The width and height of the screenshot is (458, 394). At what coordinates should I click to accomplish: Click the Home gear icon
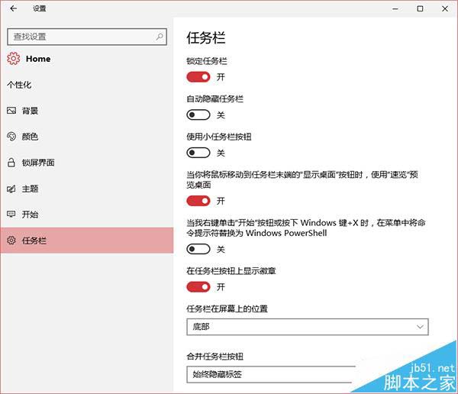point(13,59)
